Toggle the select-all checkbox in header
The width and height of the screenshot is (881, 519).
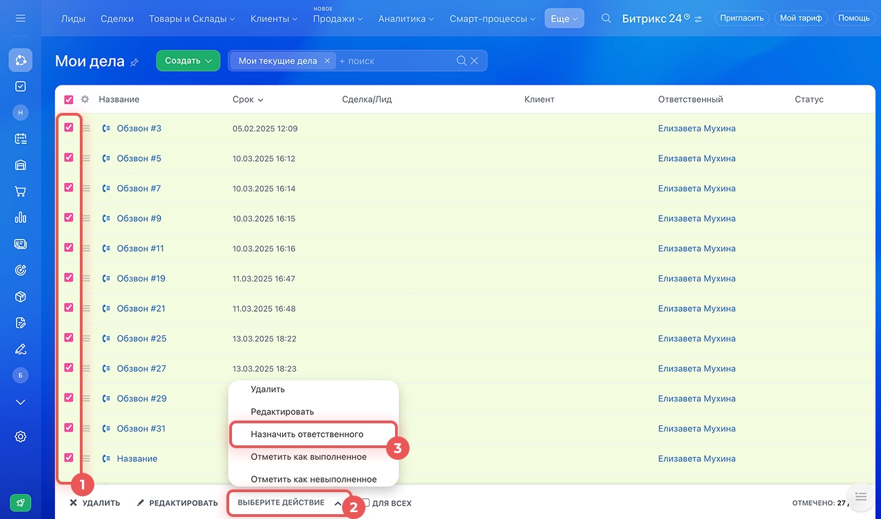(x=69, y=100)
